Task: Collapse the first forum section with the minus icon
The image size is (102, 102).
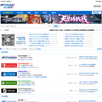Action: click(x=100, y=52)
